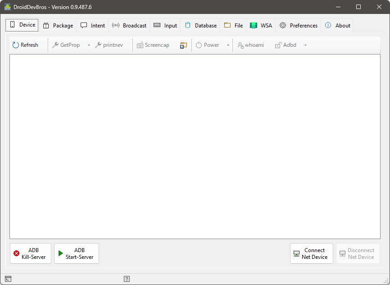Run the whoami command
This screenshot has height=285, width=390.
point(251,45)
